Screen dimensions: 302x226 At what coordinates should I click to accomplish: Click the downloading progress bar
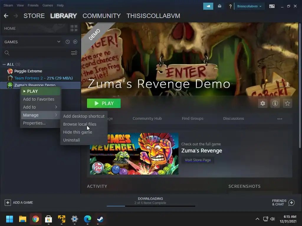point(151,206)
